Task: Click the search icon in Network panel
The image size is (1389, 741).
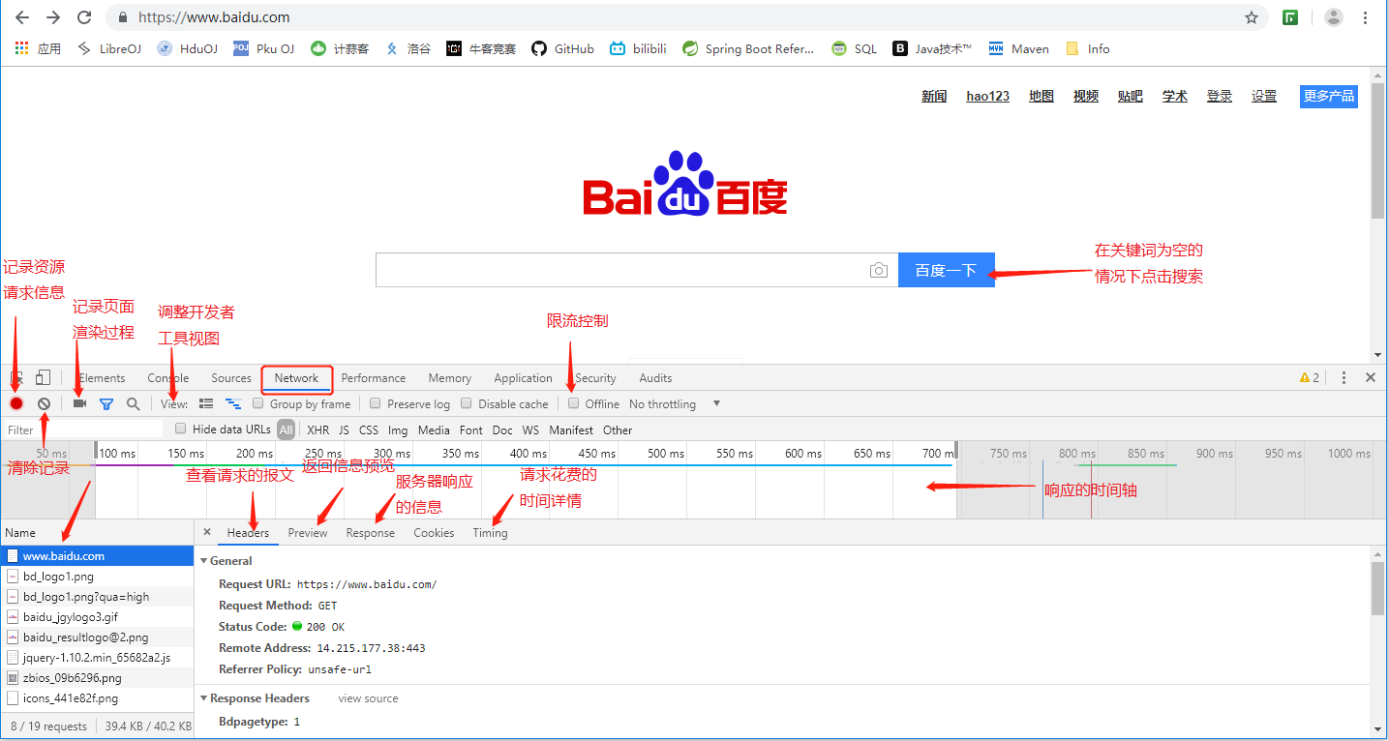Action: 133,403
